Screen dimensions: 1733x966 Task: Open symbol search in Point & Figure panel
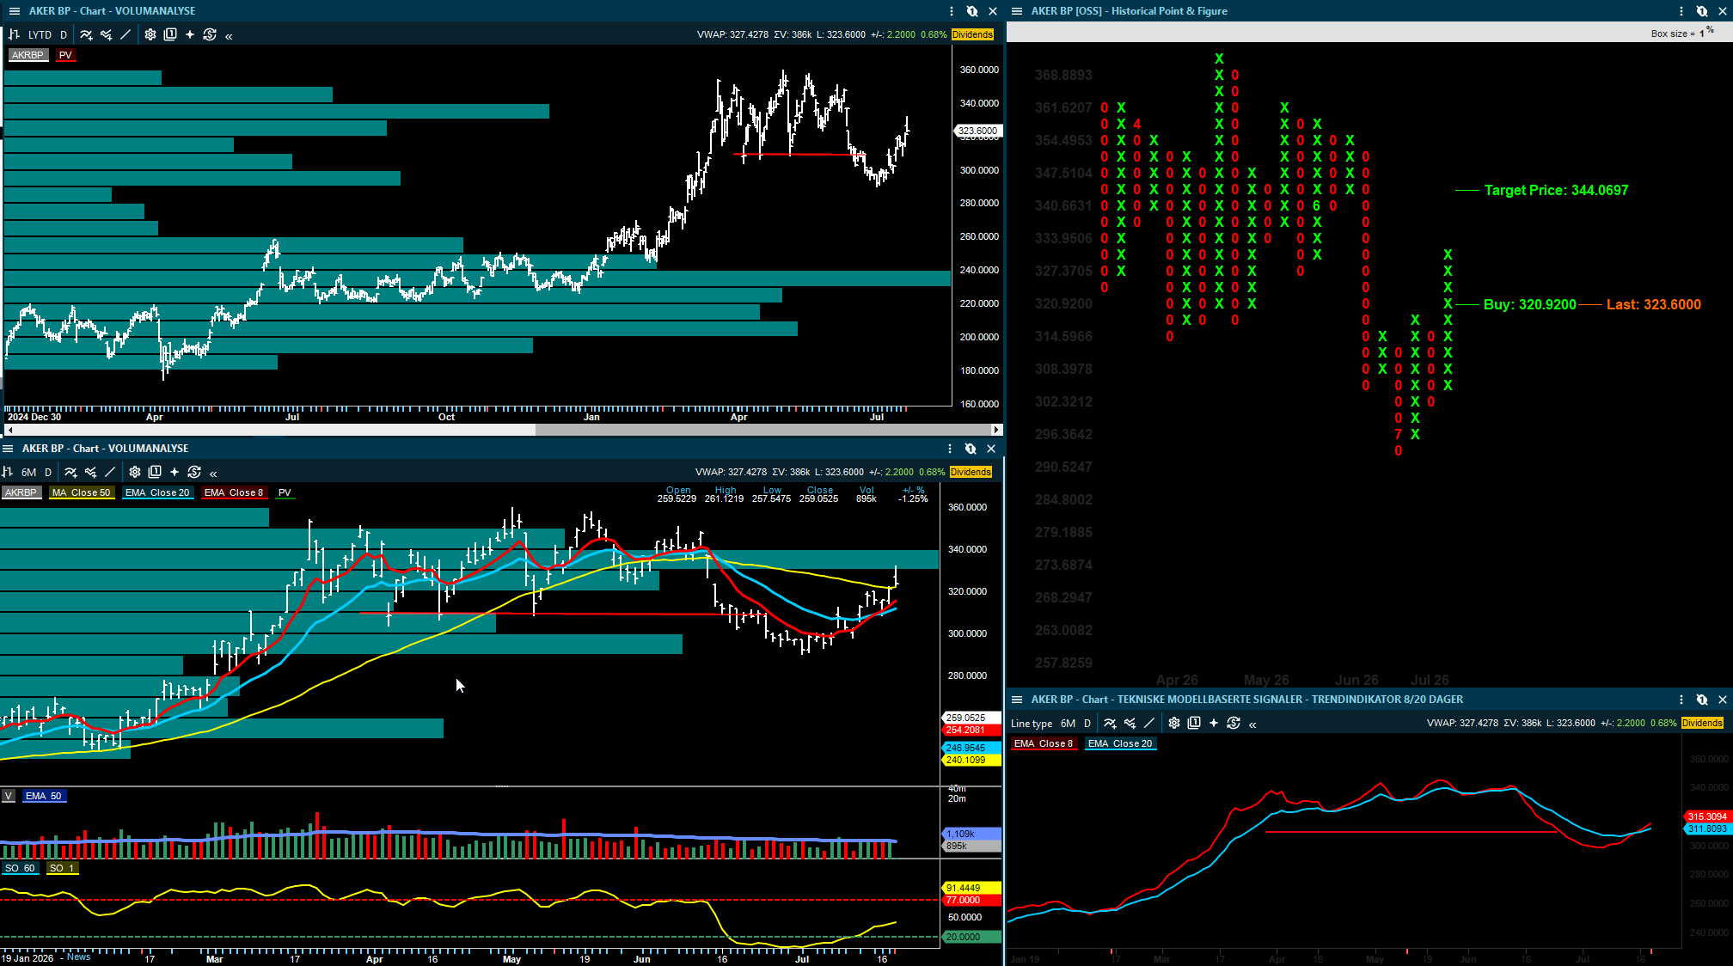tap(1702, 11)
